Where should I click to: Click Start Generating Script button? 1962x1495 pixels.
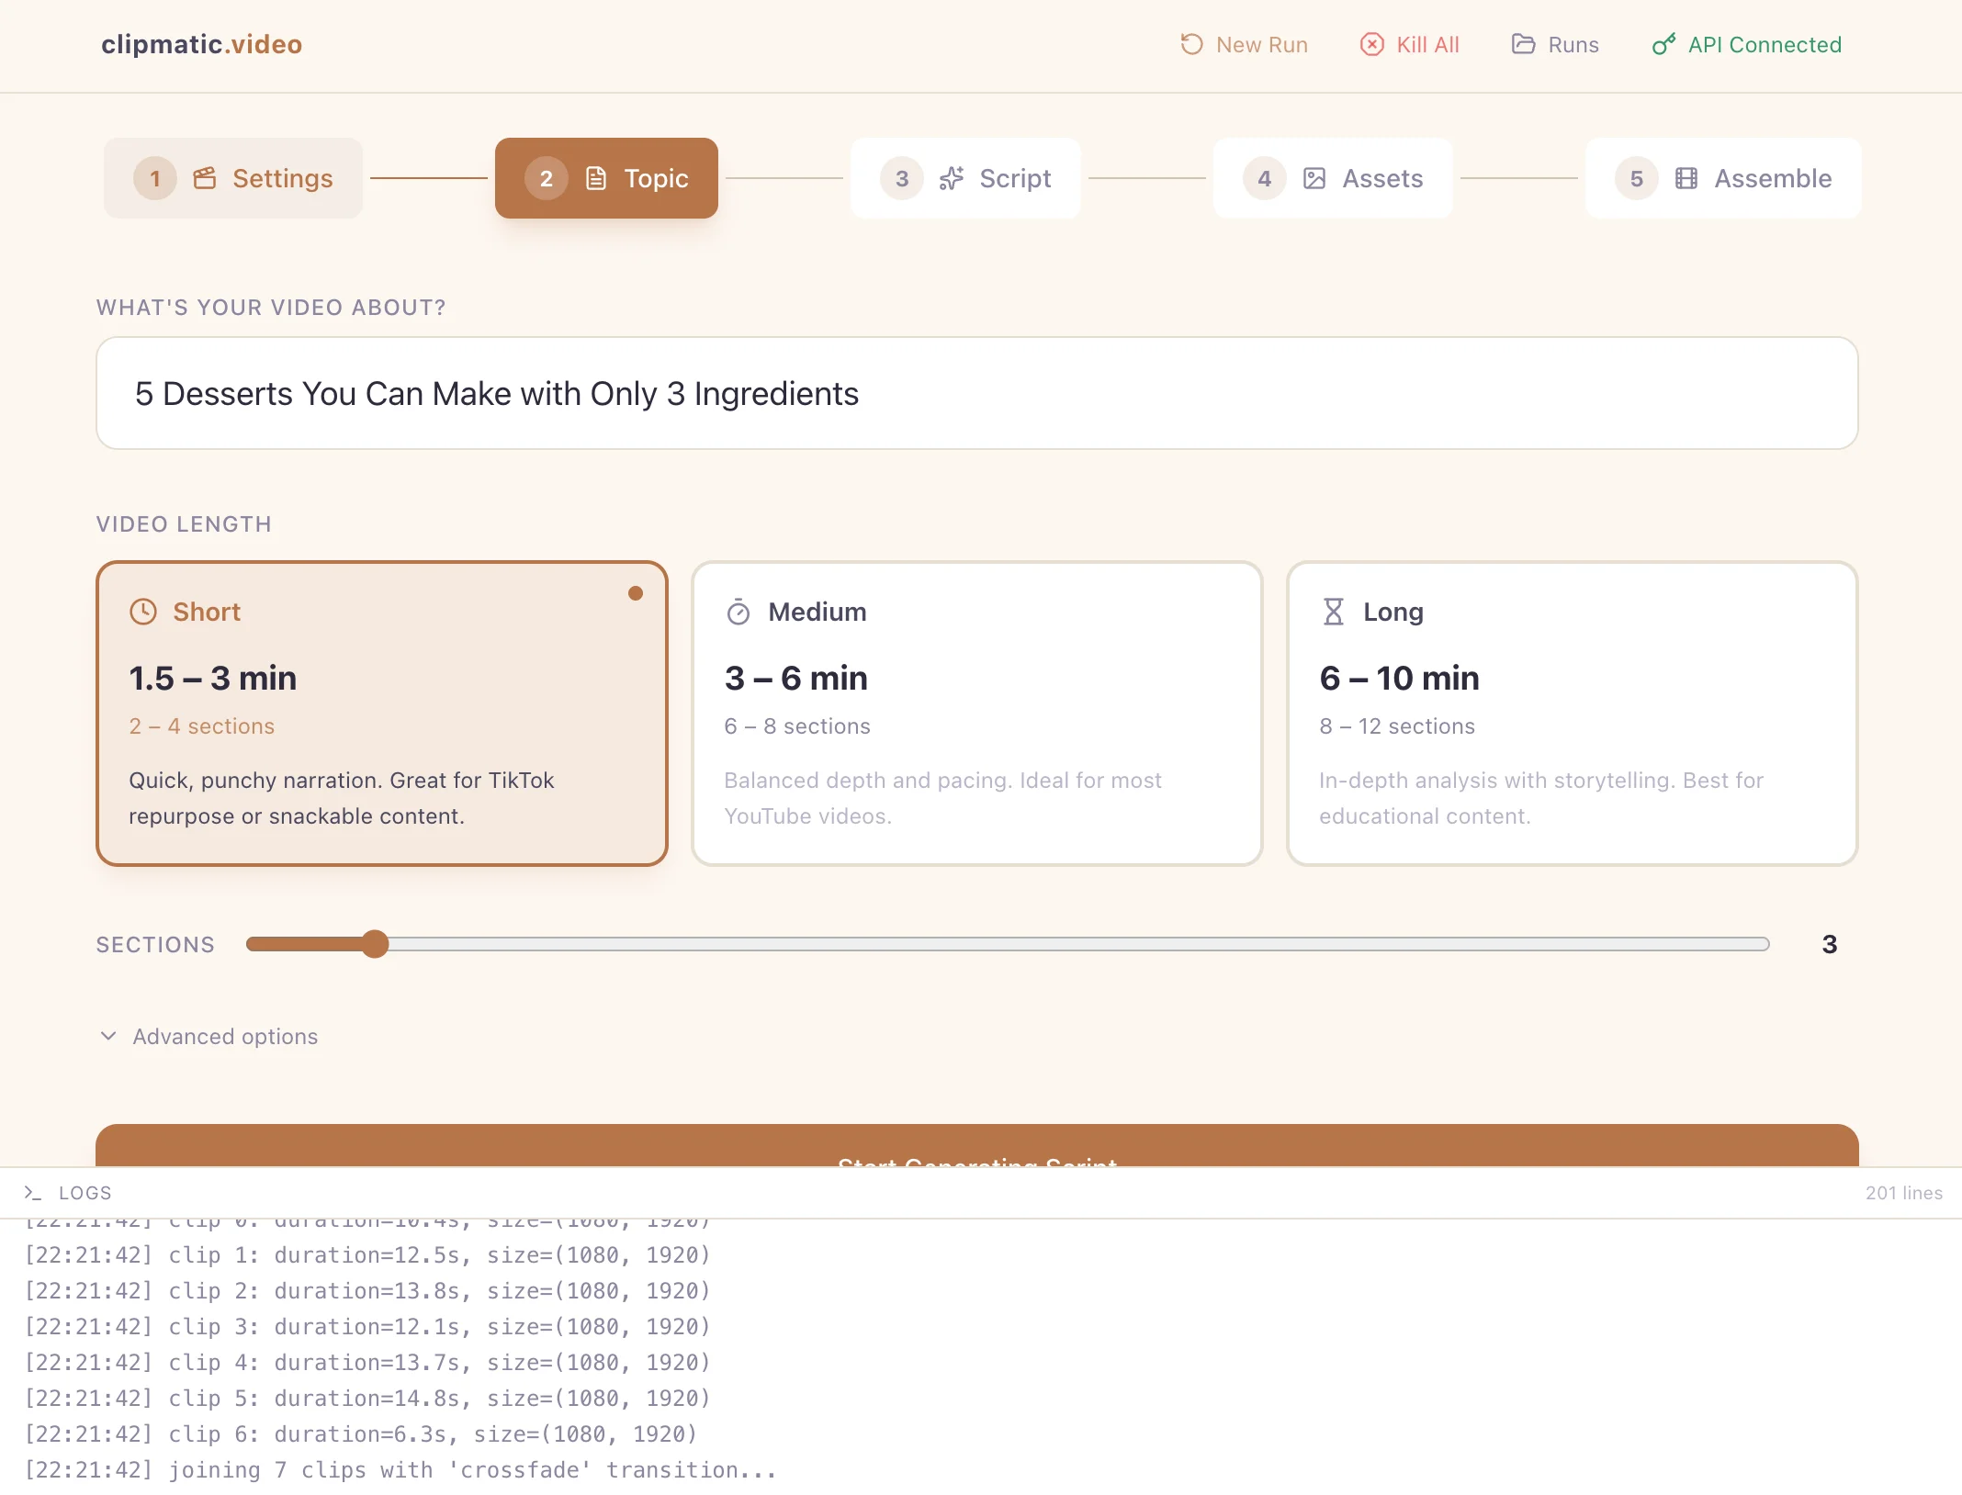pos(976,1146)
